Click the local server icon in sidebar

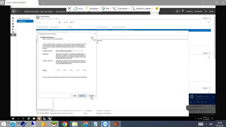pyautogui.click(x=13, y=21)
